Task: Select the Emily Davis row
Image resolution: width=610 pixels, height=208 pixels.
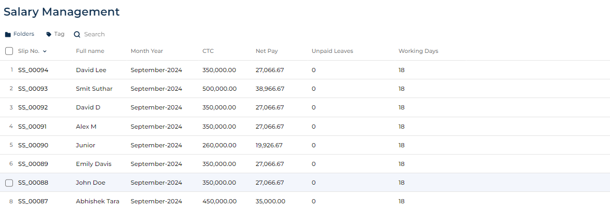Action: [x=305, y=164]
